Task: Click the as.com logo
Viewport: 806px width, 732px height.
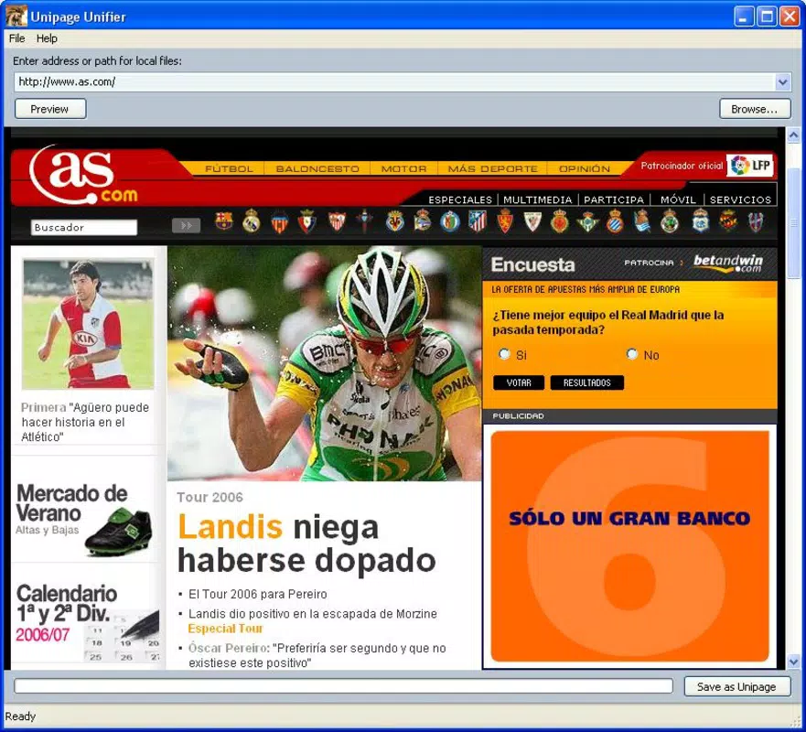Action: [84, 176]
